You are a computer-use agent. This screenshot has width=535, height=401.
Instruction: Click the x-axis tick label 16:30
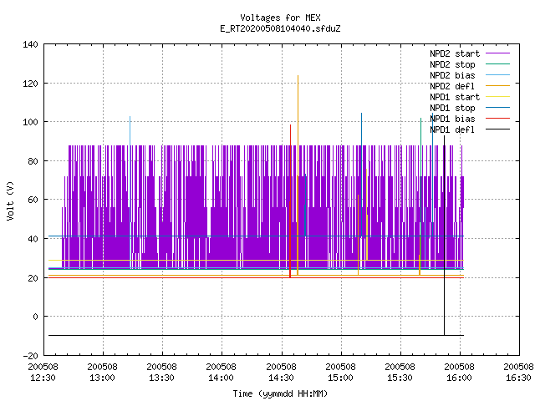pos(518,378)
